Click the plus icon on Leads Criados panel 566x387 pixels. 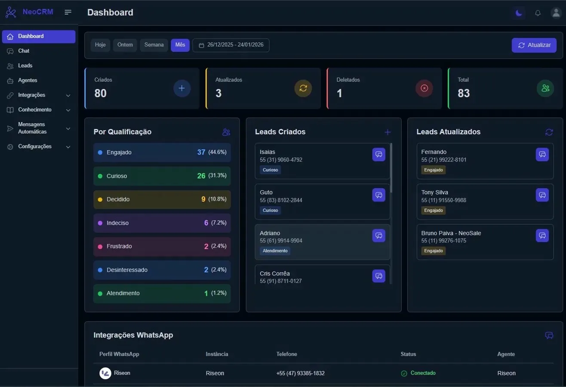[x=388, y=132]
